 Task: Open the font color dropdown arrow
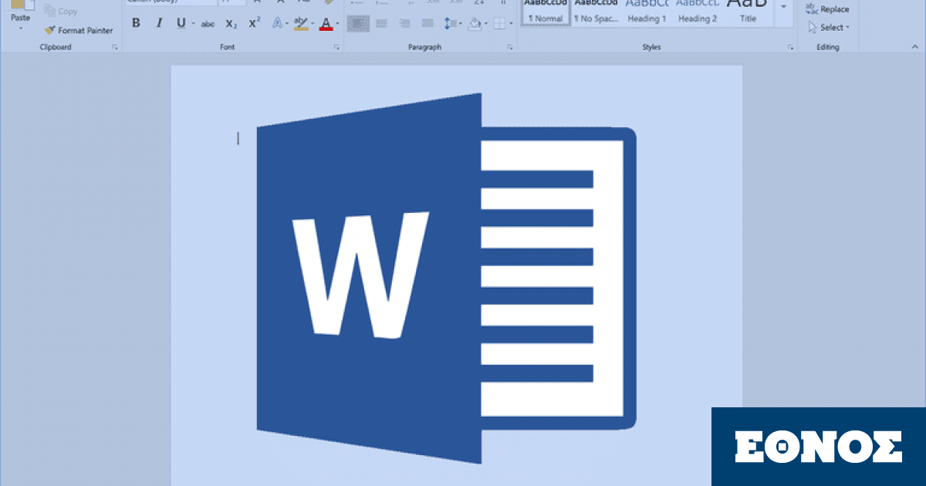(337, 24)
